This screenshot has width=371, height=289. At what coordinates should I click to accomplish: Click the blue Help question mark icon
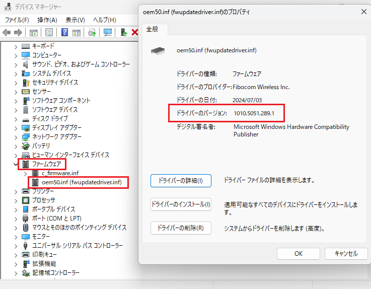[x=64, y=32]
